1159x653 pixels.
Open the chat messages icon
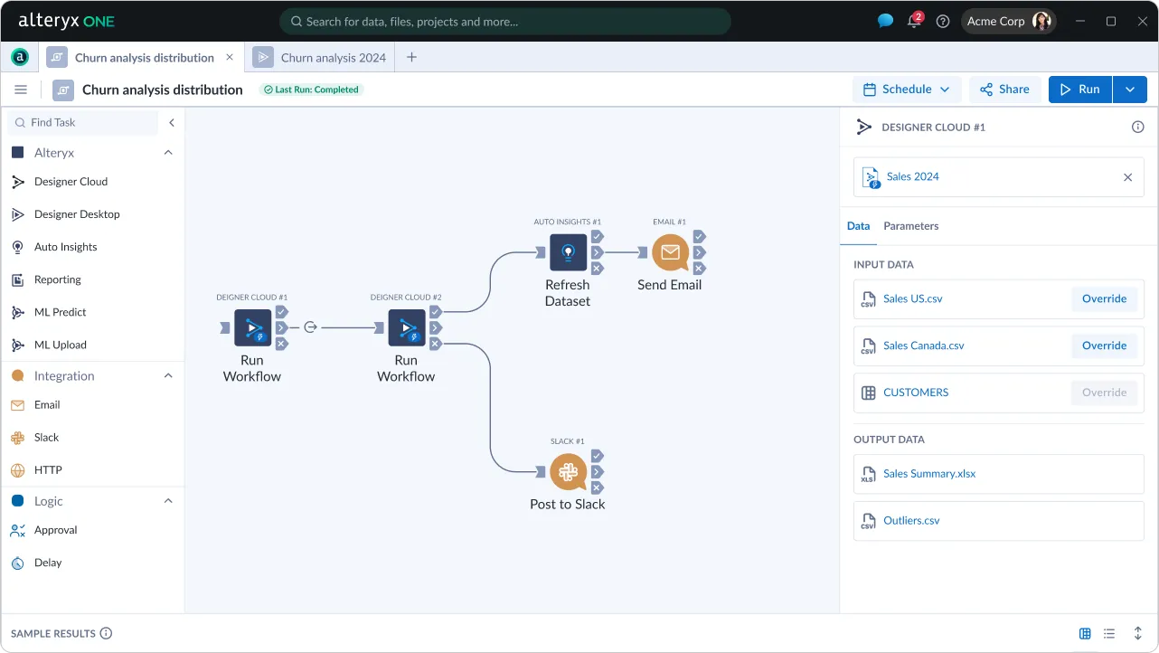point(885,21)
